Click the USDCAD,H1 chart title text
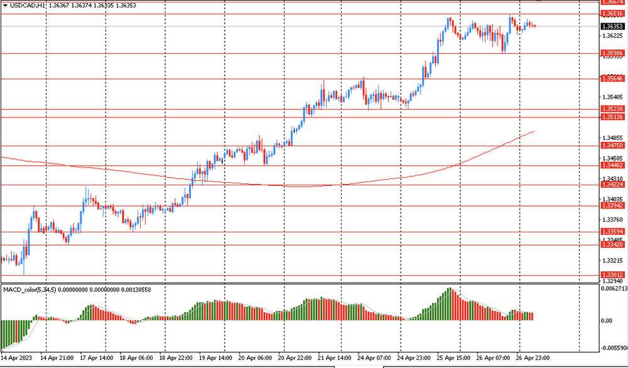 pos(27,4)
